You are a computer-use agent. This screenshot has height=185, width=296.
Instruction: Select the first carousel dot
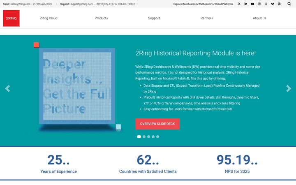(139, 136)
